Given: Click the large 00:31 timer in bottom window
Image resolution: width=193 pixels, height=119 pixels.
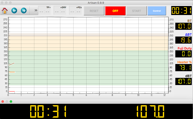Looking at the screenshot, I should click(48, 111).
